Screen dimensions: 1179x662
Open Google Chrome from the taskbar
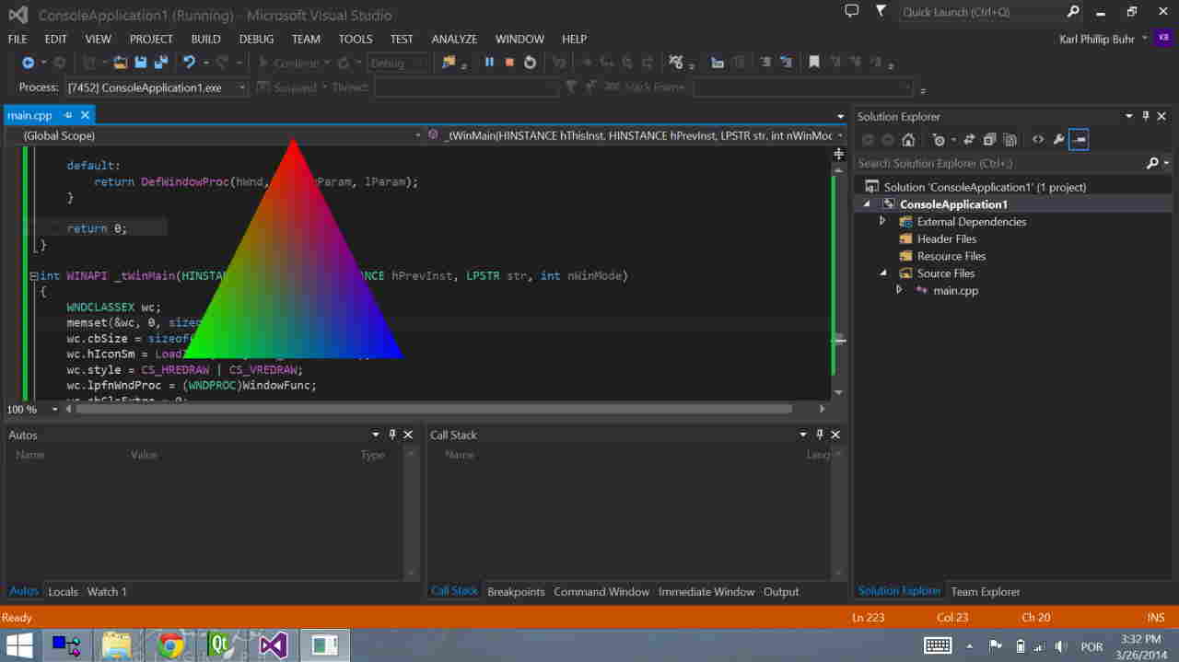tap(169, 645)
